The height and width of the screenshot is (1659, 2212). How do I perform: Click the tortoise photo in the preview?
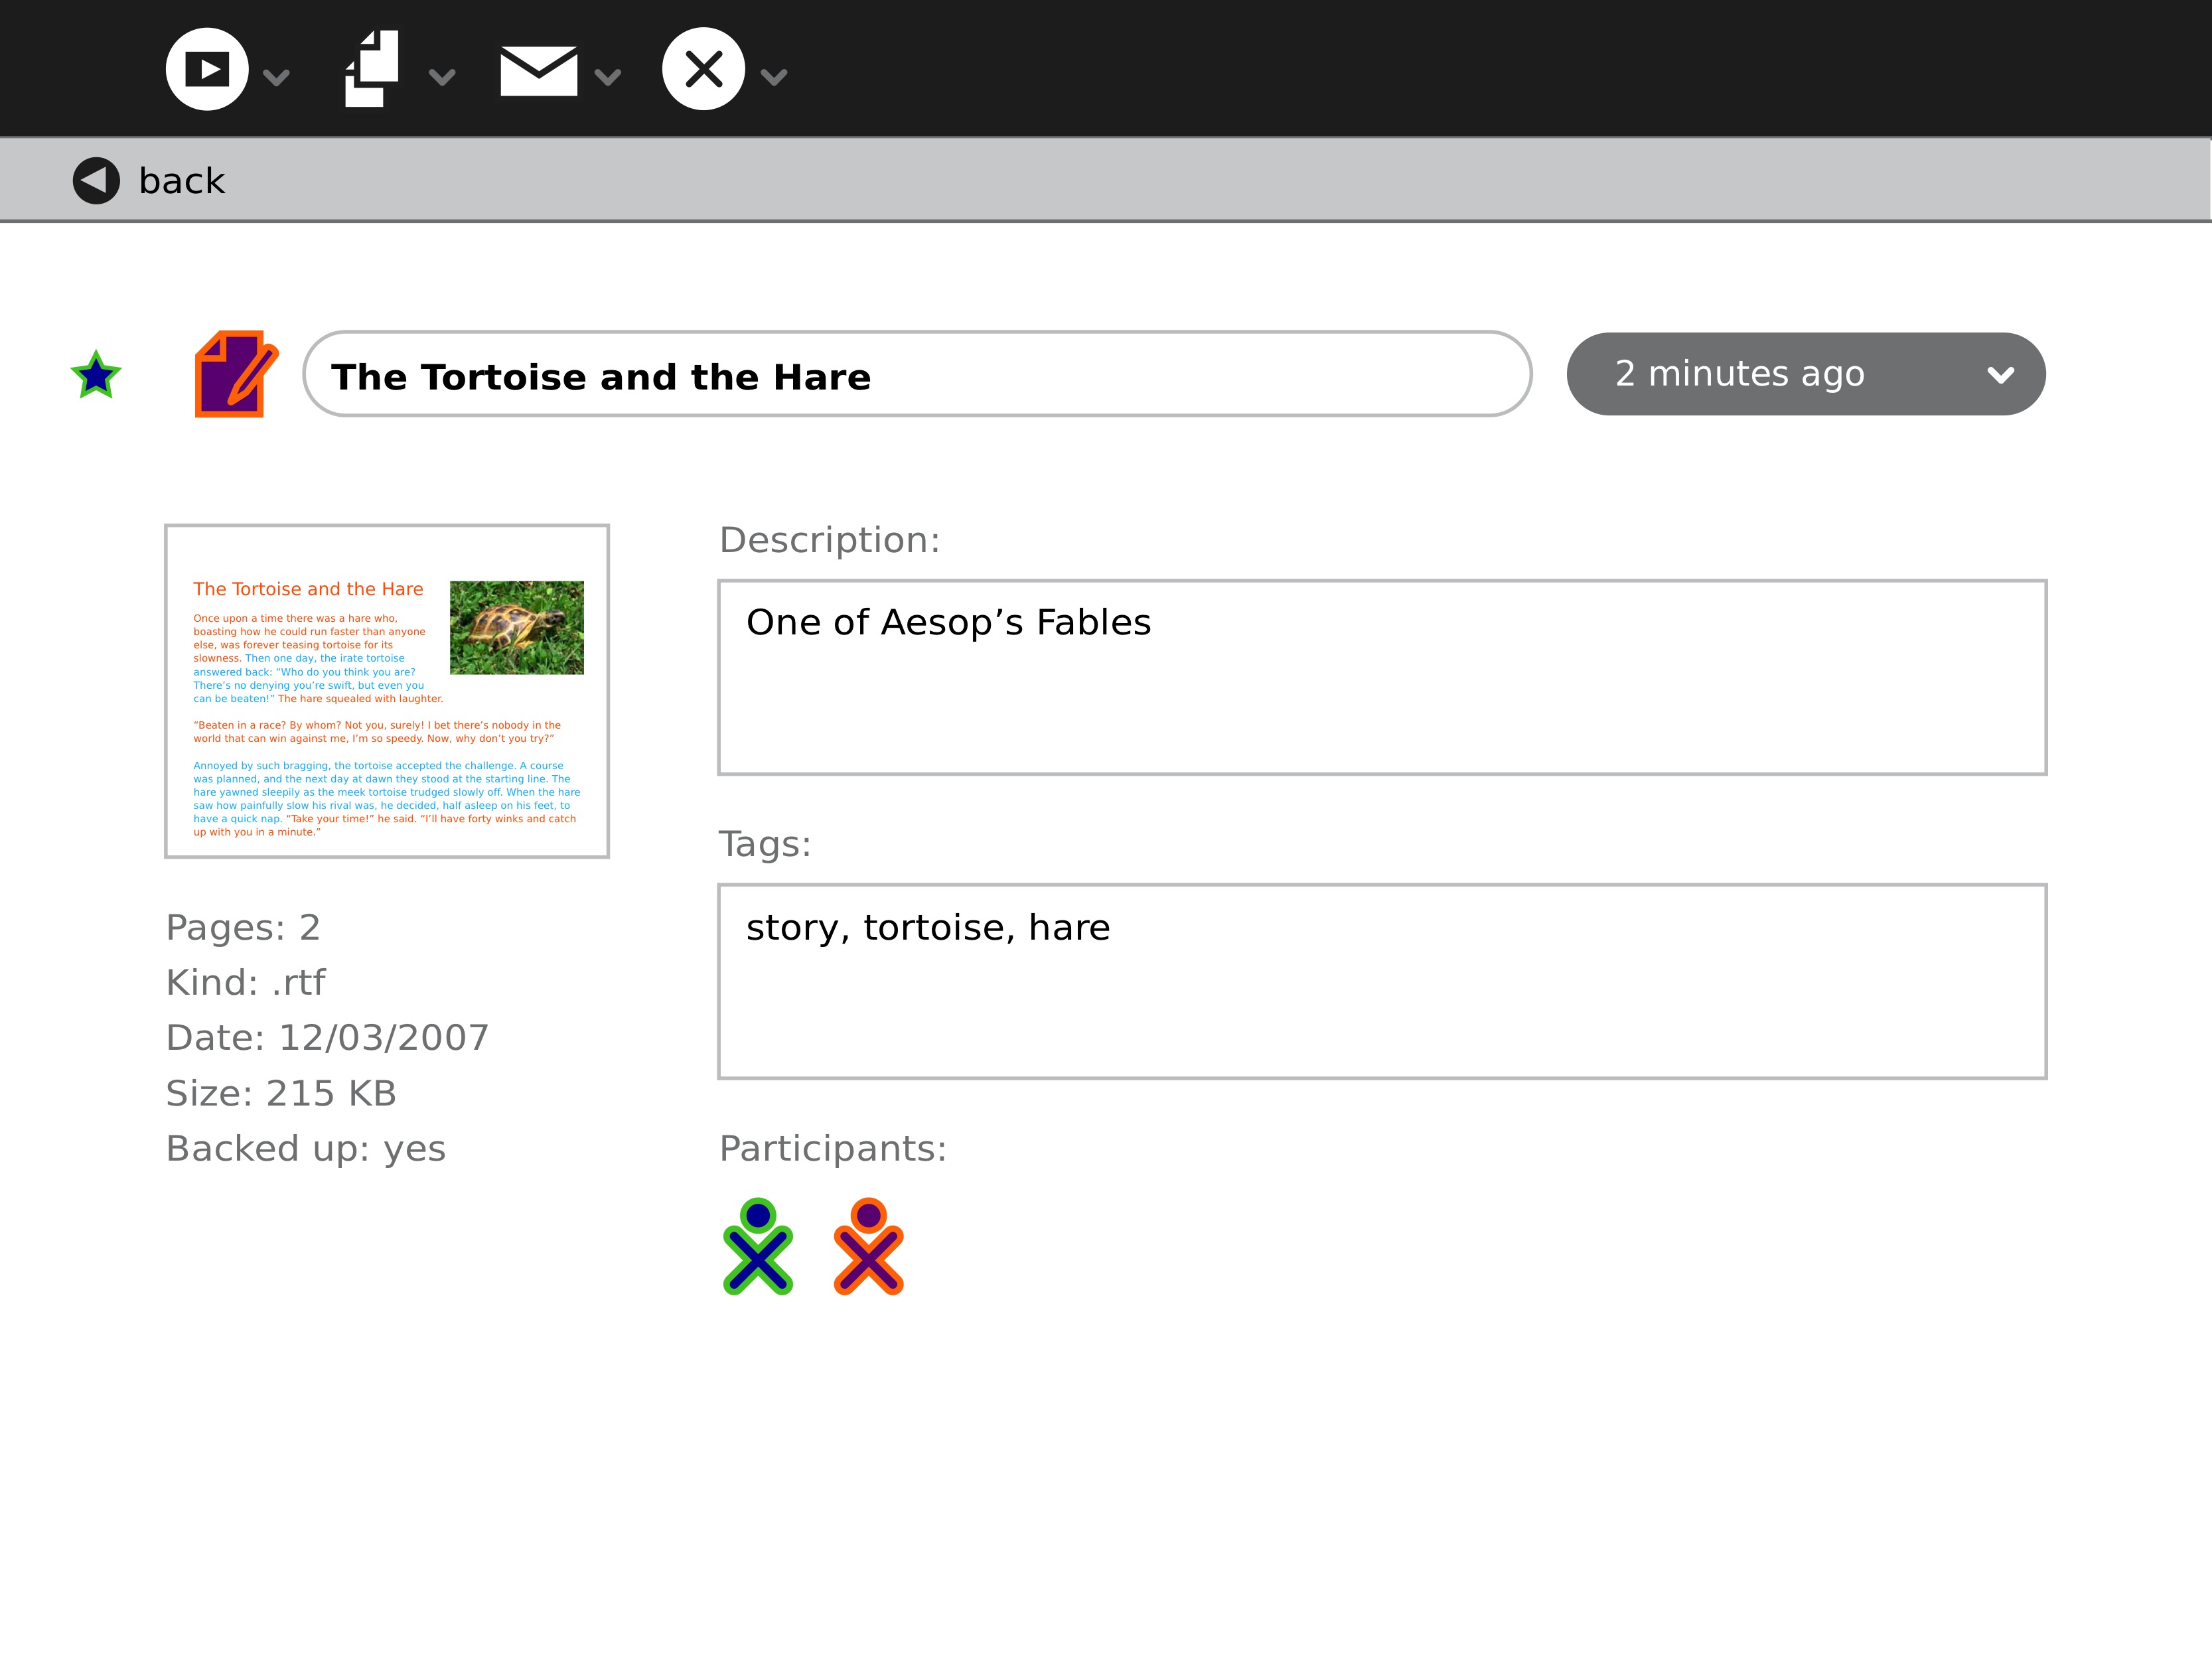[x=516, y=627]
